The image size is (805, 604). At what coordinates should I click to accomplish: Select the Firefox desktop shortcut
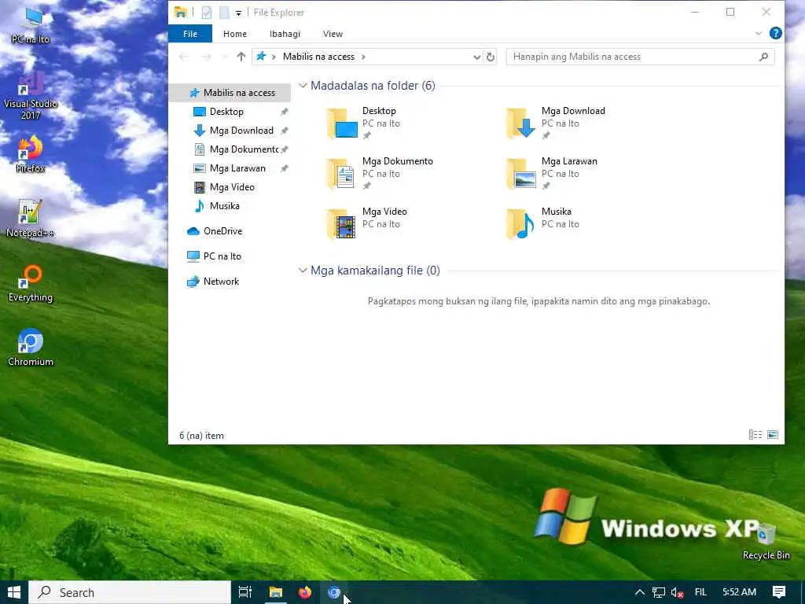tap(31, 153)
